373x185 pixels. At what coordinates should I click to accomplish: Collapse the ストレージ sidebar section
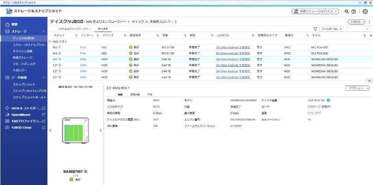point(44,31)
